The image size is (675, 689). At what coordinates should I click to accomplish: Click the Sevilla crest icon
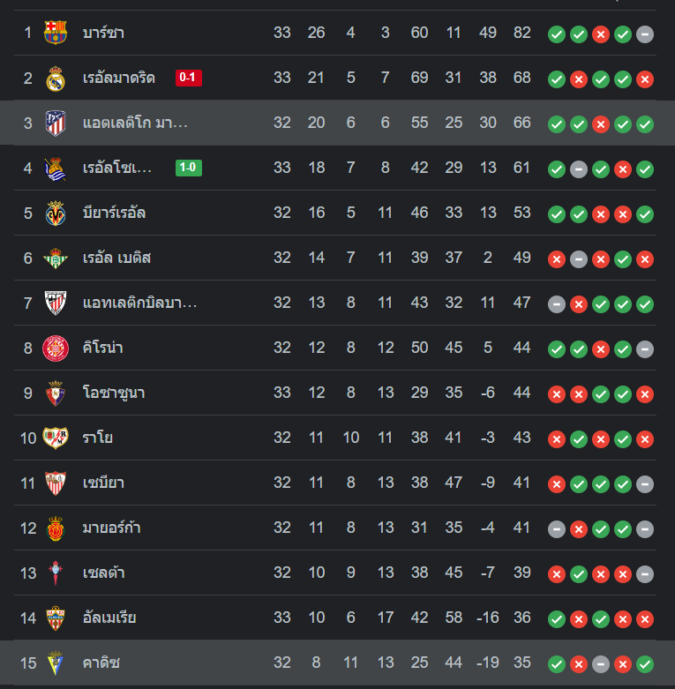pos(56,483)
